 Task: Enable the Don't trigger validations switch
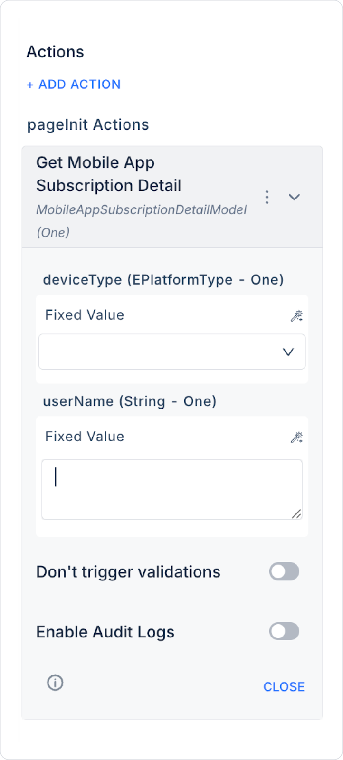[x=284, y=571]
